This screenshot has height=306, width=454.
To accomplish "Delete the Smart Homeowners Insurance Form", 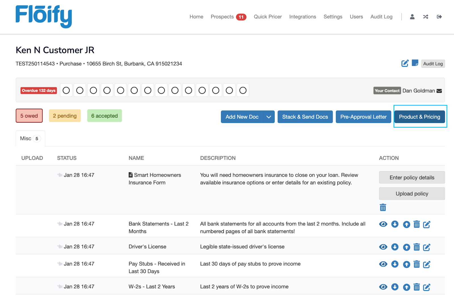I will tap(383, 208).
